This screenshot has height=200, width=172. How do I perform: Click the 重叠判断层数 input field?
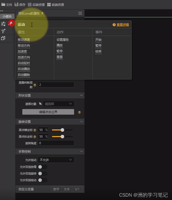(56, 85)
